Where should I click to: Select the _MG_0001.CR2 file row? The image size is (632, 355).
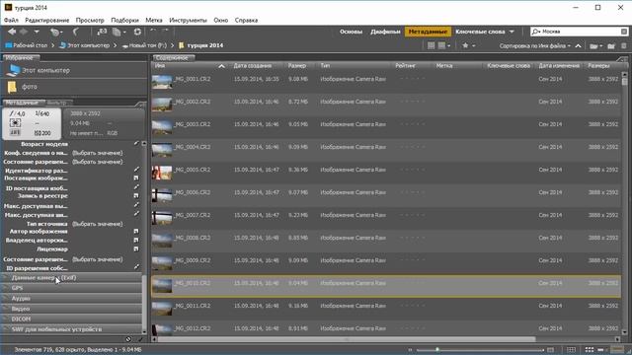click(x=386, y=82)
